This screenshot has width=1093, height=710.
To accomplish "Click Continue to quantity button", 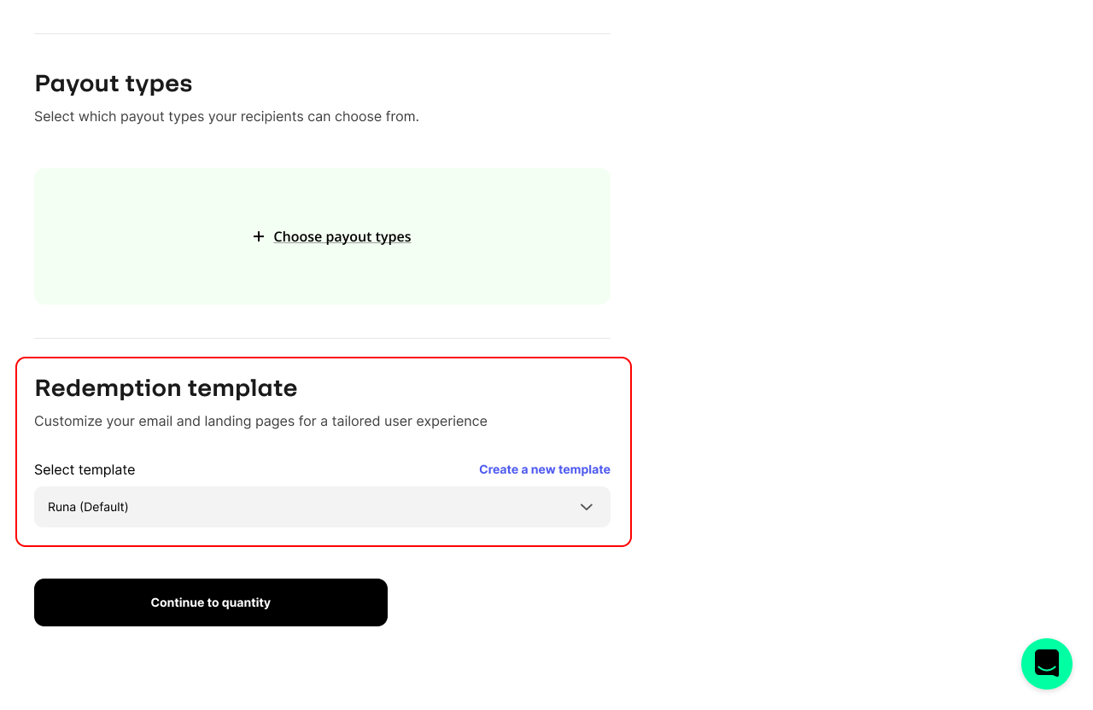I will 211,602.
